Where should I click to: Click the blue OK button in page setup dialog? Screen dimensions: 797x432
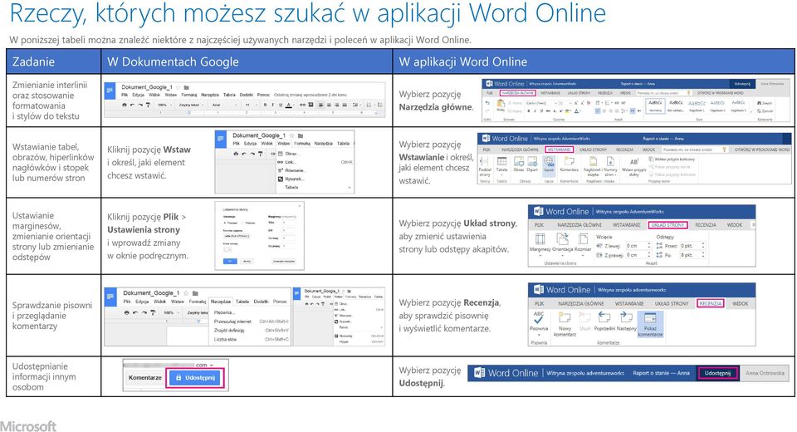coord(230,261)
